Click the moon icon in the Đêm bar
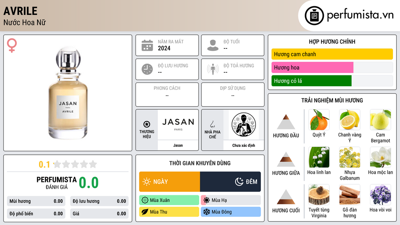The width and height of the screenshot is (400, 225). tap(239, 182)
